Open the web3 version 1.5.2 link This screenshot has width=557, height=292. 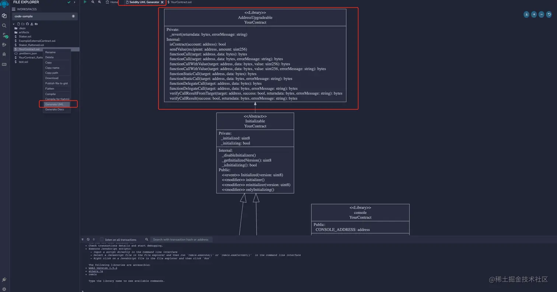click(x=103, y=268)
